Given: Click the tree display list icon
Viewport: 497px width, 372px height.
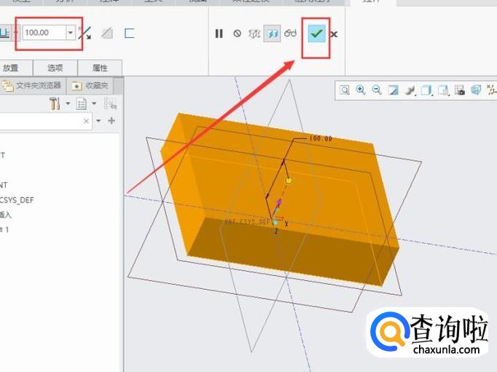Looking at the screenshot, I should point(82,103).
